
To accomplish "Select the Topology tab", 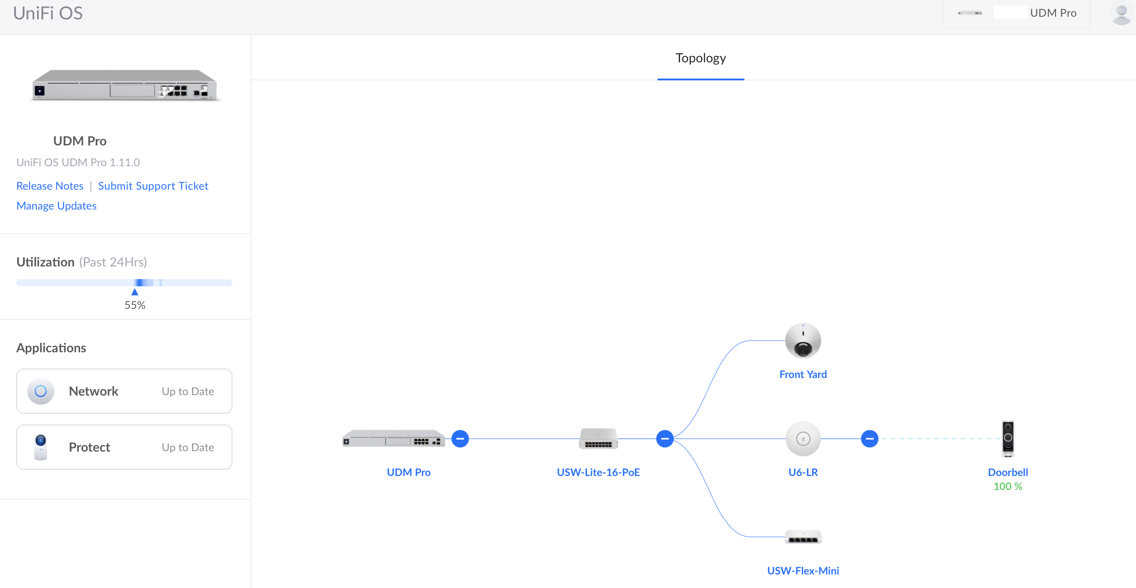I will [701, 58].
